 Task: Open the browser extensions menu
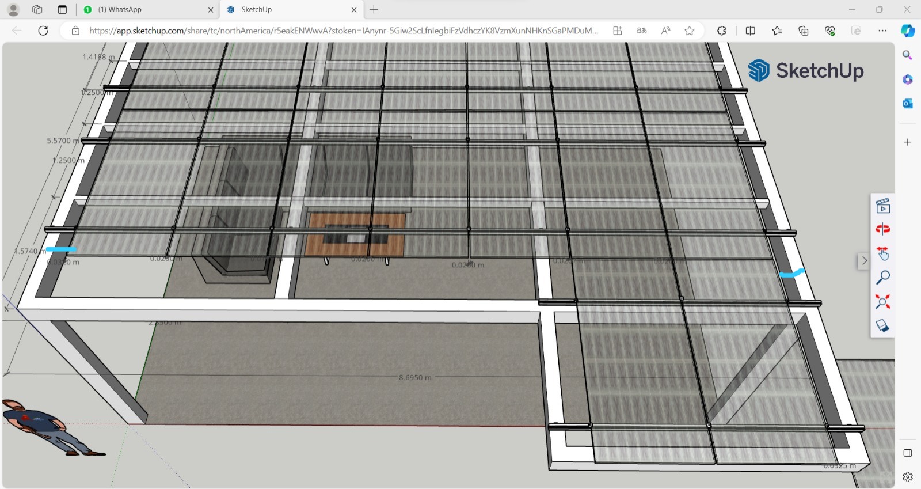point(722,31)
